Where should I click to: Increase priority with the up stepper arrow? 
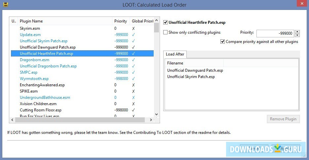[297, 31]
